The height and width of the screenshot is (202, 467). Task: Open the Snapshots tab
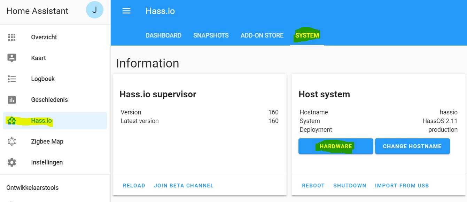coord(211,35)
